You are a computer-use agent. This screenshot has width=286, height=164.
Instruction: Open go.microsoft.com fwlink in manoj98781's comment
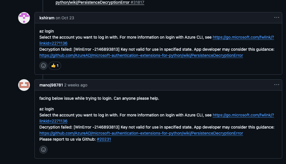tap(243, 115)
